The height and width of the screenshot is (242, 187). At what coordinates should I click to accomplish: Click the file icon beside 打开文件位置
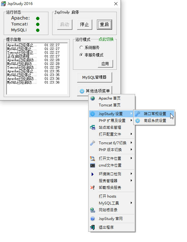click(93, 159)
